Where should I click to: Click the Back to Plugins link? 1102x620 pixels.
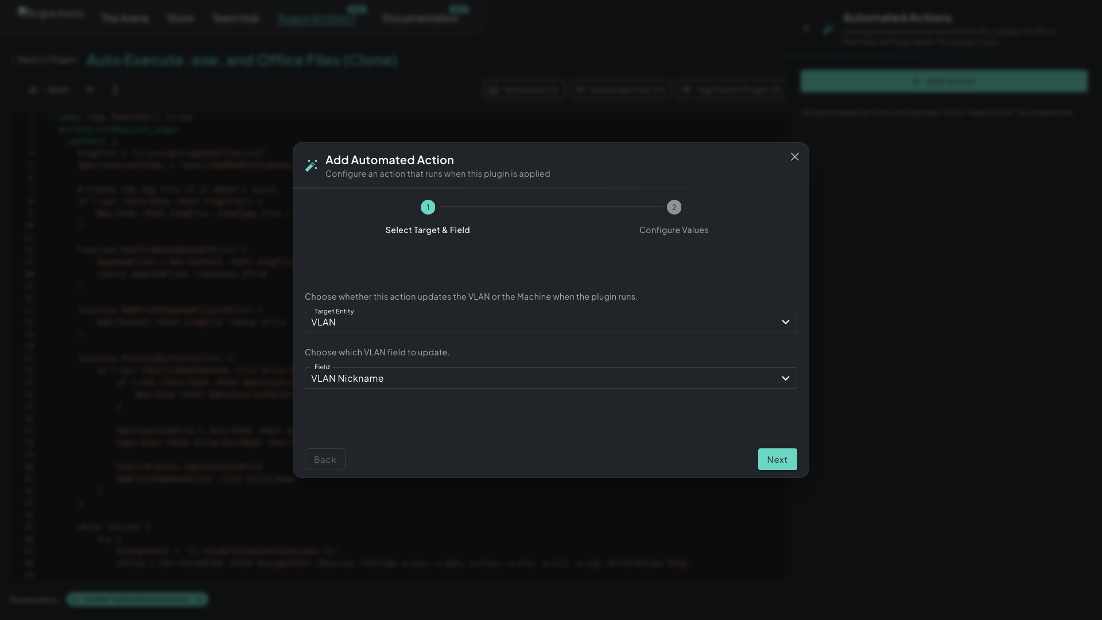tap(44, 60)
